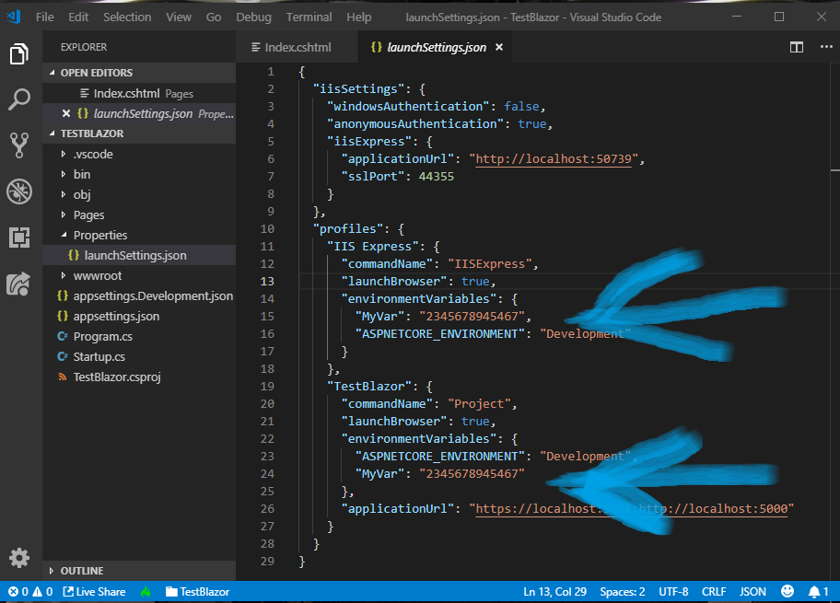Viewport: 840px width, 603px height.
Task: Expand the Pages folder
Action: tap(139, 215)
